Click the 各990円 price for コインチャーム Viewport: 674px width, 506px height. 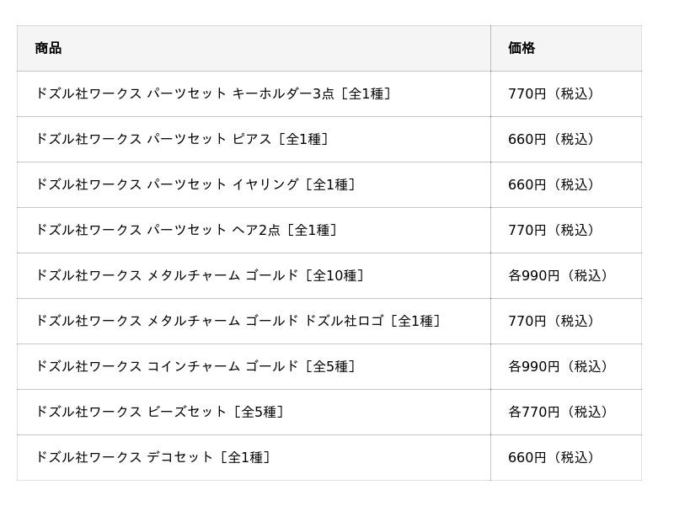click(x=561, y=366)
